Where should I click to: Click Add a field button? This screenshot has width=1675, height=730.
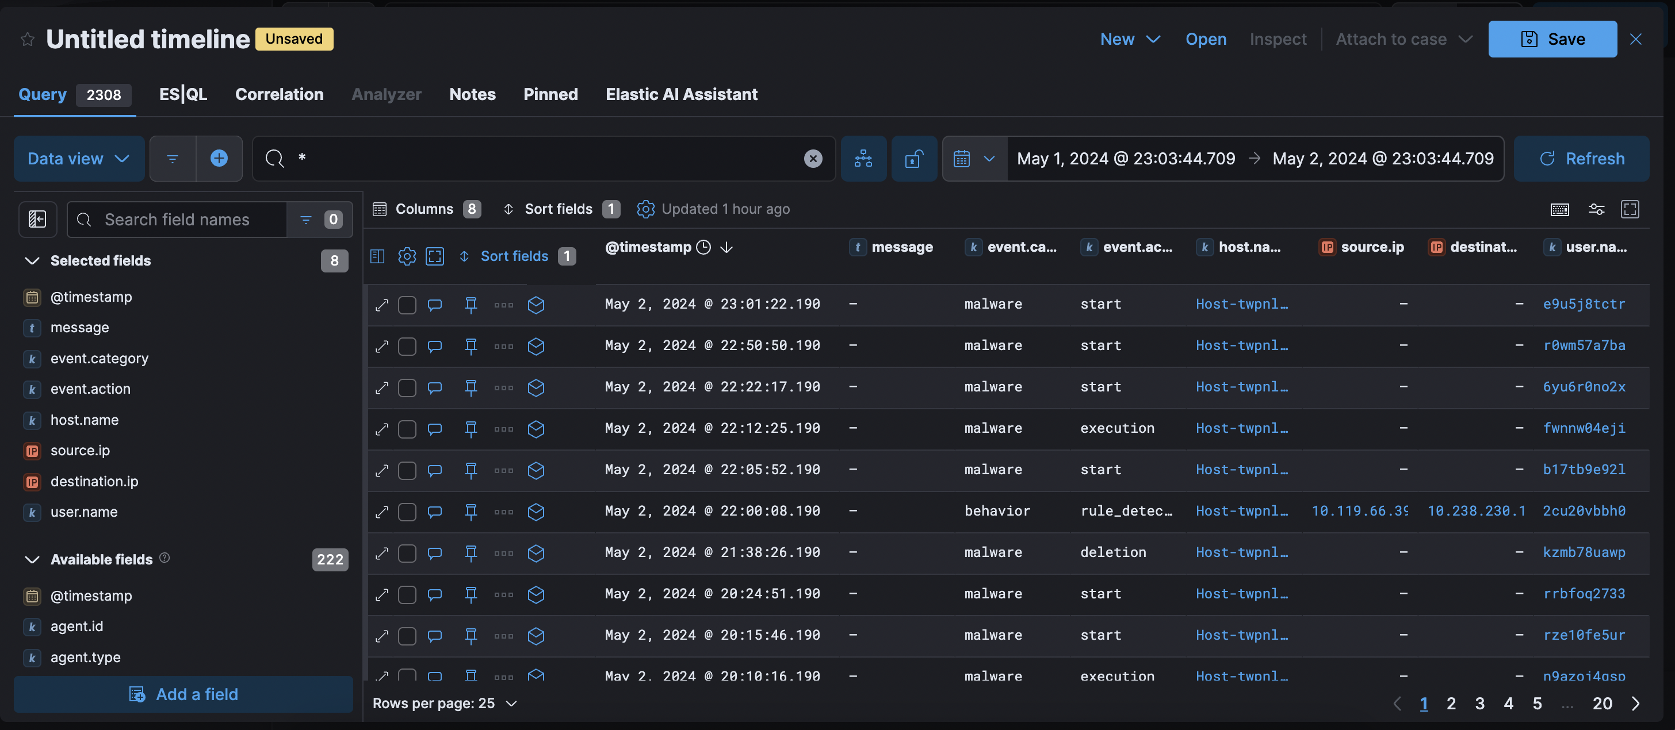click(x=183, y=694)
